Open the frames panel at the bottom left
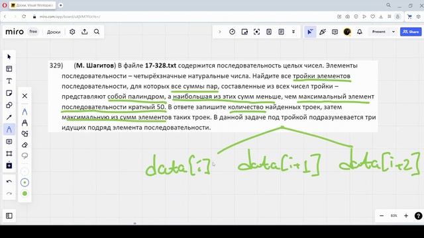This screenshot has height=238, width=424. coord(9,216)
